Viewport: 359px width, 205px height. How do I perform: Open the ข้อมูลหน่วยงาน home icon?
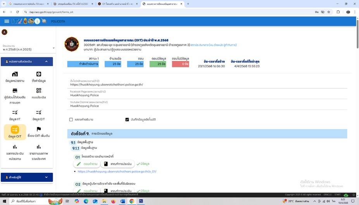click(x=15, y=74)
